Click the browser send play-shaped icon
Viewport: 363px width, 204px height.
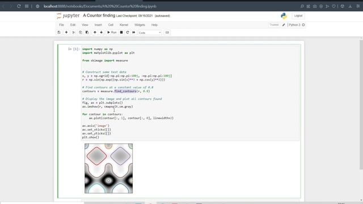point(327,6)
